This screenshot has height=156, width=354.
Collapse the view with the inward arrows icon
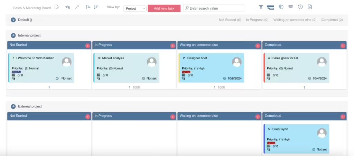point(77,7)
